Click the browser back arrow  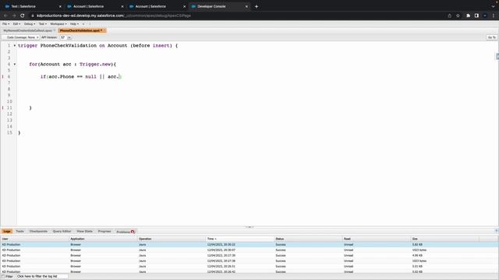pyautogui.click(x=5, y=16)
